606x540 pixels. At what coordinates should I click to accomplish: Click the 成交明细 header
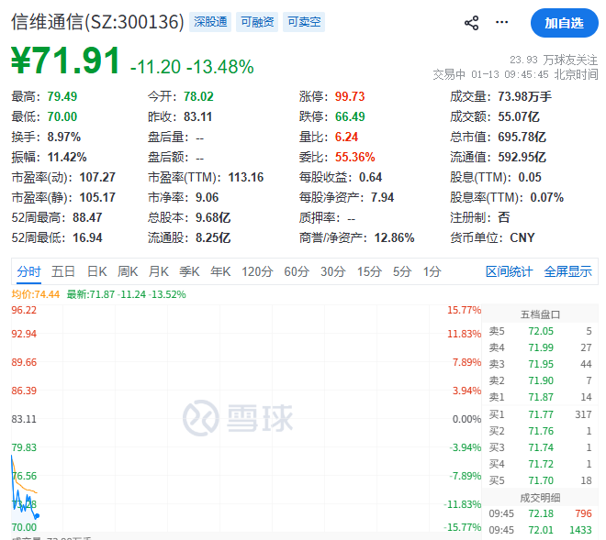click(x=540, y=498)
